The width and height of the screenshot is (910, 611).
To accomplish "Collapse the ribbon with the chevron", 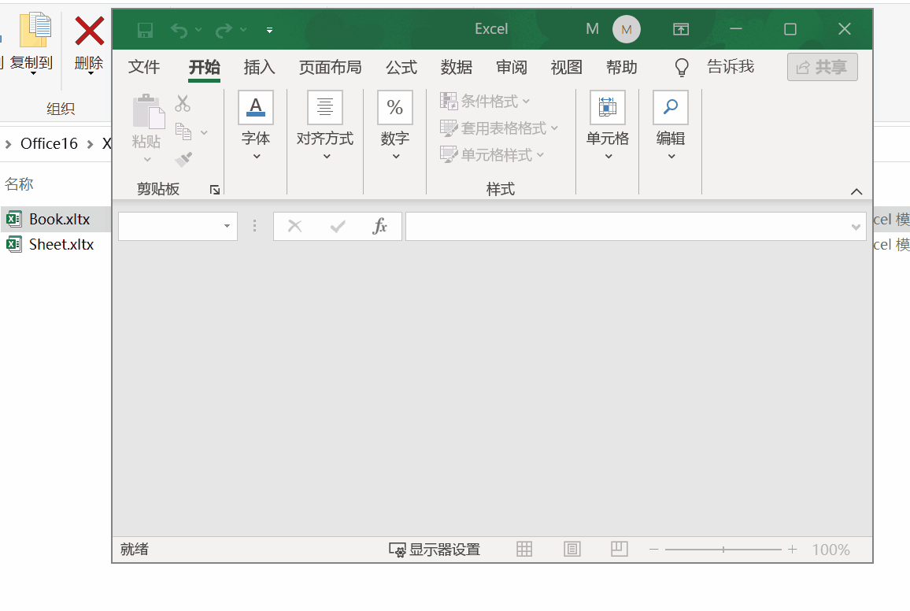I will click(x=856, y=191).
